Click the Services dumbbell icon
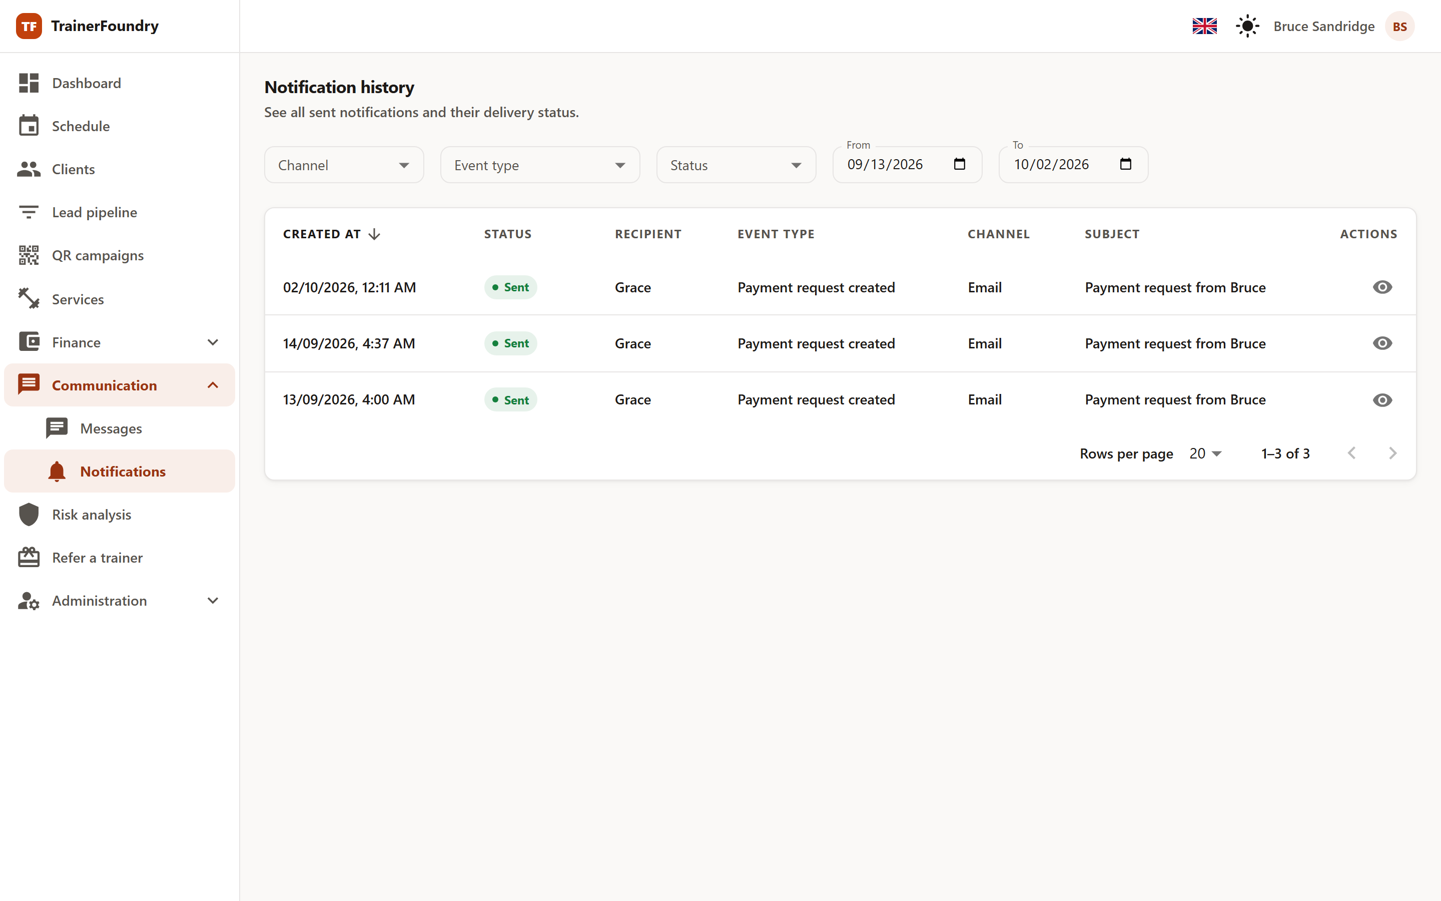The image size is (1441, 901). 29,298
